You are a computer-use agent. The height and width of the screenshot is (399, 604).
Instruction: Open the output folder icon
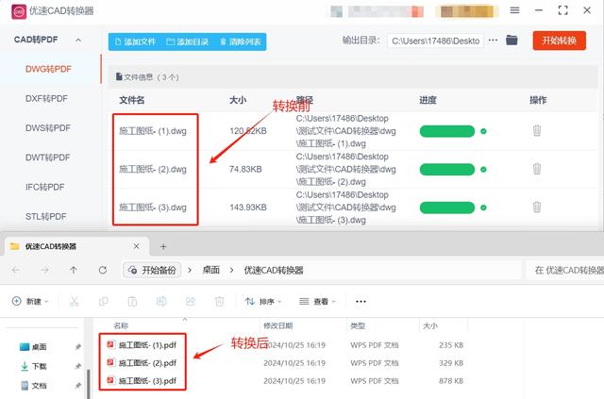point(512,40)
